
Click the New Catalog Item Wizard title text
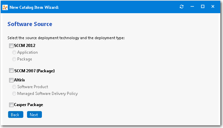(x=34, y=7)
